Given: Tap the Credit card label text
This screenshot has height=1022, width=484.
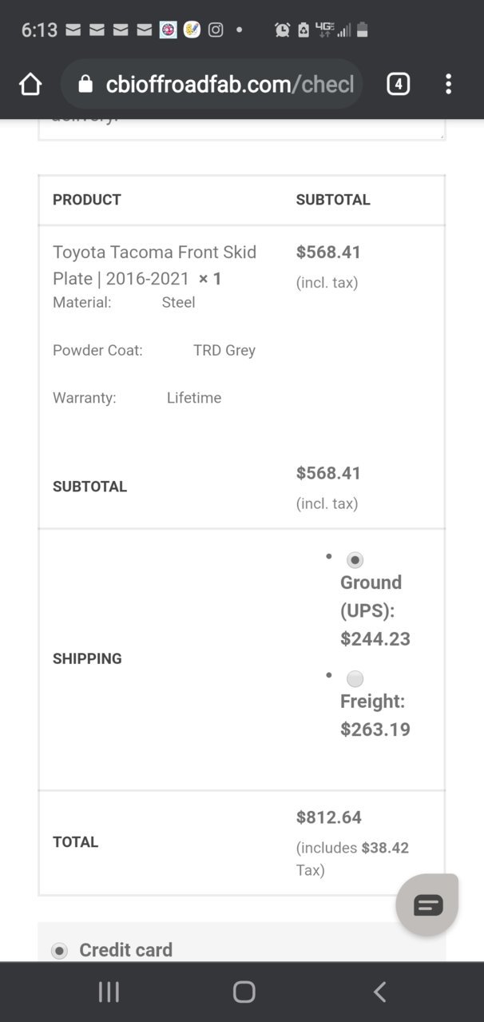Looking at the screenshot, I should 125,950.
